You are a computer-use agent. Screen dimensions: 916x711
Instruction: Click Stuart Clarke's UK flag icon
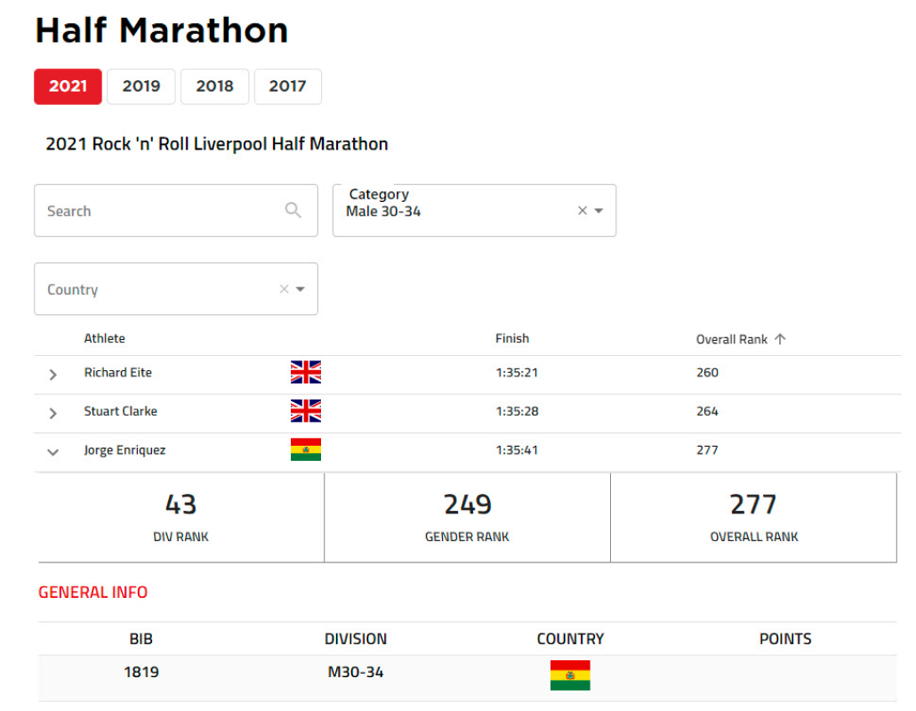tap(305, 411)
